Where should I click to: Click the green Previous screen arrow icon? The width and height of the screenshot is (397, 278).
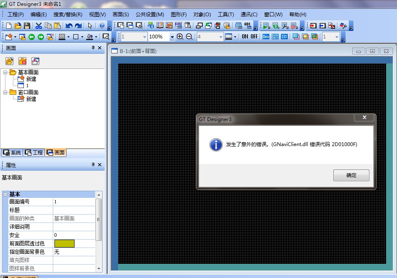tap(32, 37)
